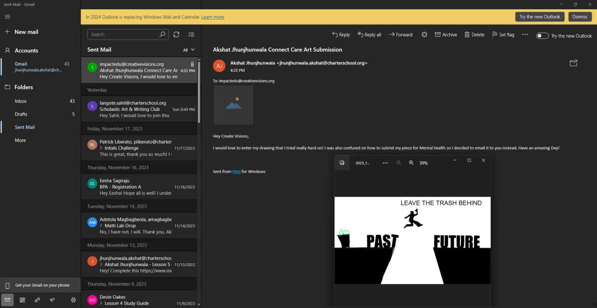Open the Learn more link

point(212,17)
